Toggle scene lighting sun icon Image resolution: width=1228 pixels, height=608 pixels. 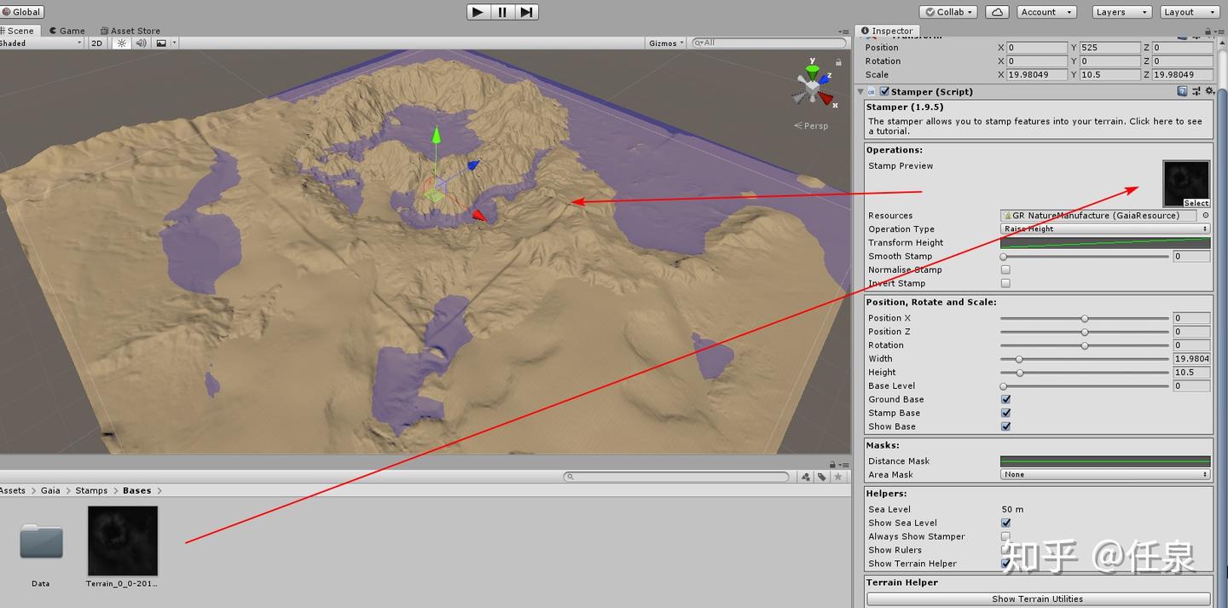pyautogui.click(x=121, y=43)
